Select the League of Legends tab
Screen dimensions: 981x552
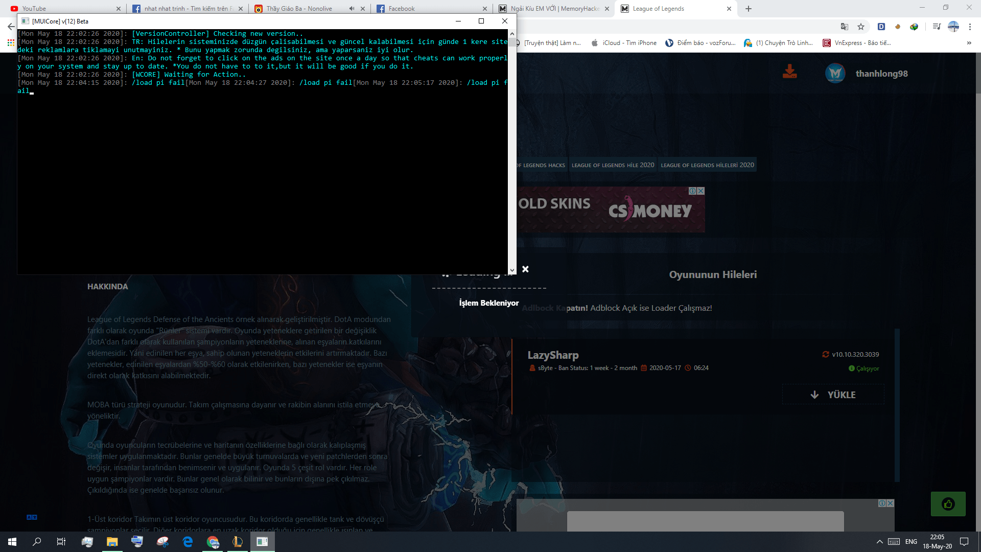point(675,9)
